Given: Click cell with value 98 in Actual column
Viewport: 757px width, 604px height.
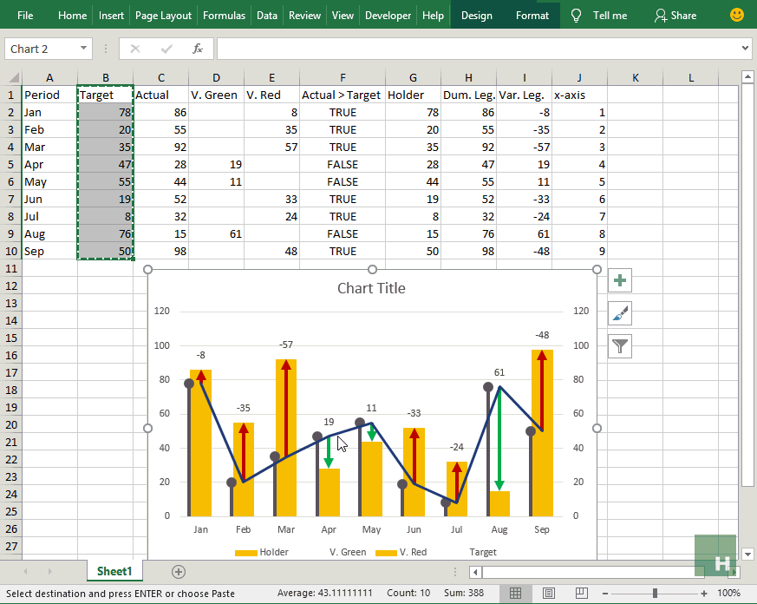Looking at the screenshot, I should tap(160, 252).
